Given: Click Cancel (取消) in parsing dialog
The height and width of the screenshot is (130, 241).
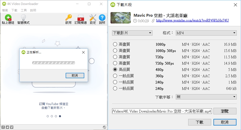Looking at the screenshot, I should [75, 75].
